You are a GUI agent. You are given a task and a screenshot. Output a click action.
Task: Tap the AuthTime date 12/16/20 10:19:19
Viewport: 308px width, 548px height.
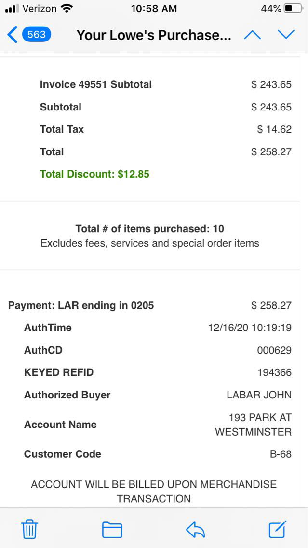coord(250,328)
